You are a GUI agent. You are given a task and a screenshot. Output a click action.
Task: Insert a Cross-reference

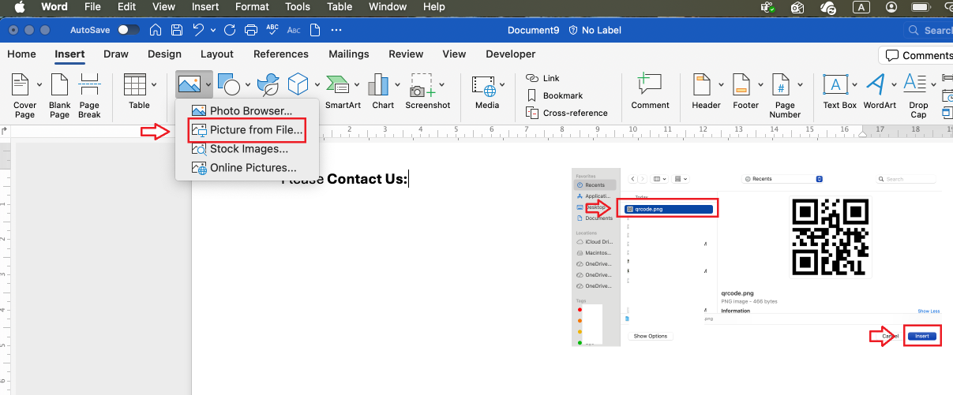[x=567, y=113]
